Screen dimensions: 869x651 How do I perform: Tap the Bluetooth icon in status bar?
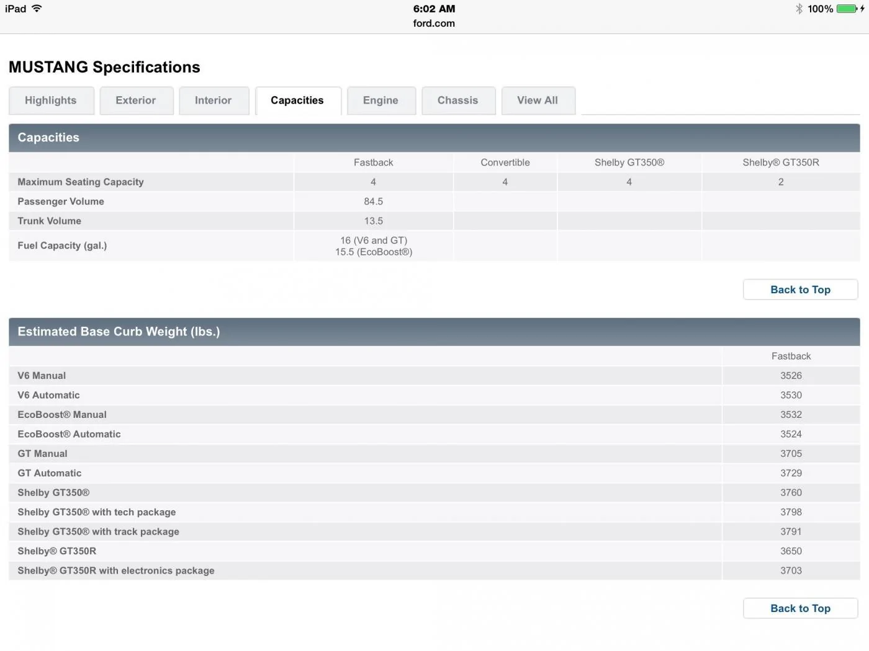[x=799, y=9]
